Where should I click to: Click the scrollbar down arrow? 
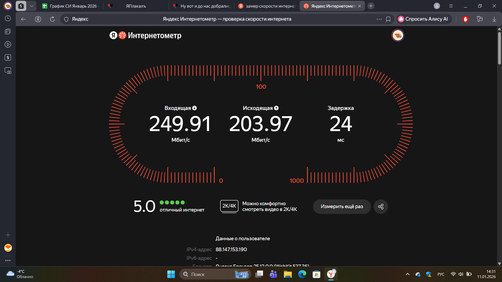(x=499, y=264)
